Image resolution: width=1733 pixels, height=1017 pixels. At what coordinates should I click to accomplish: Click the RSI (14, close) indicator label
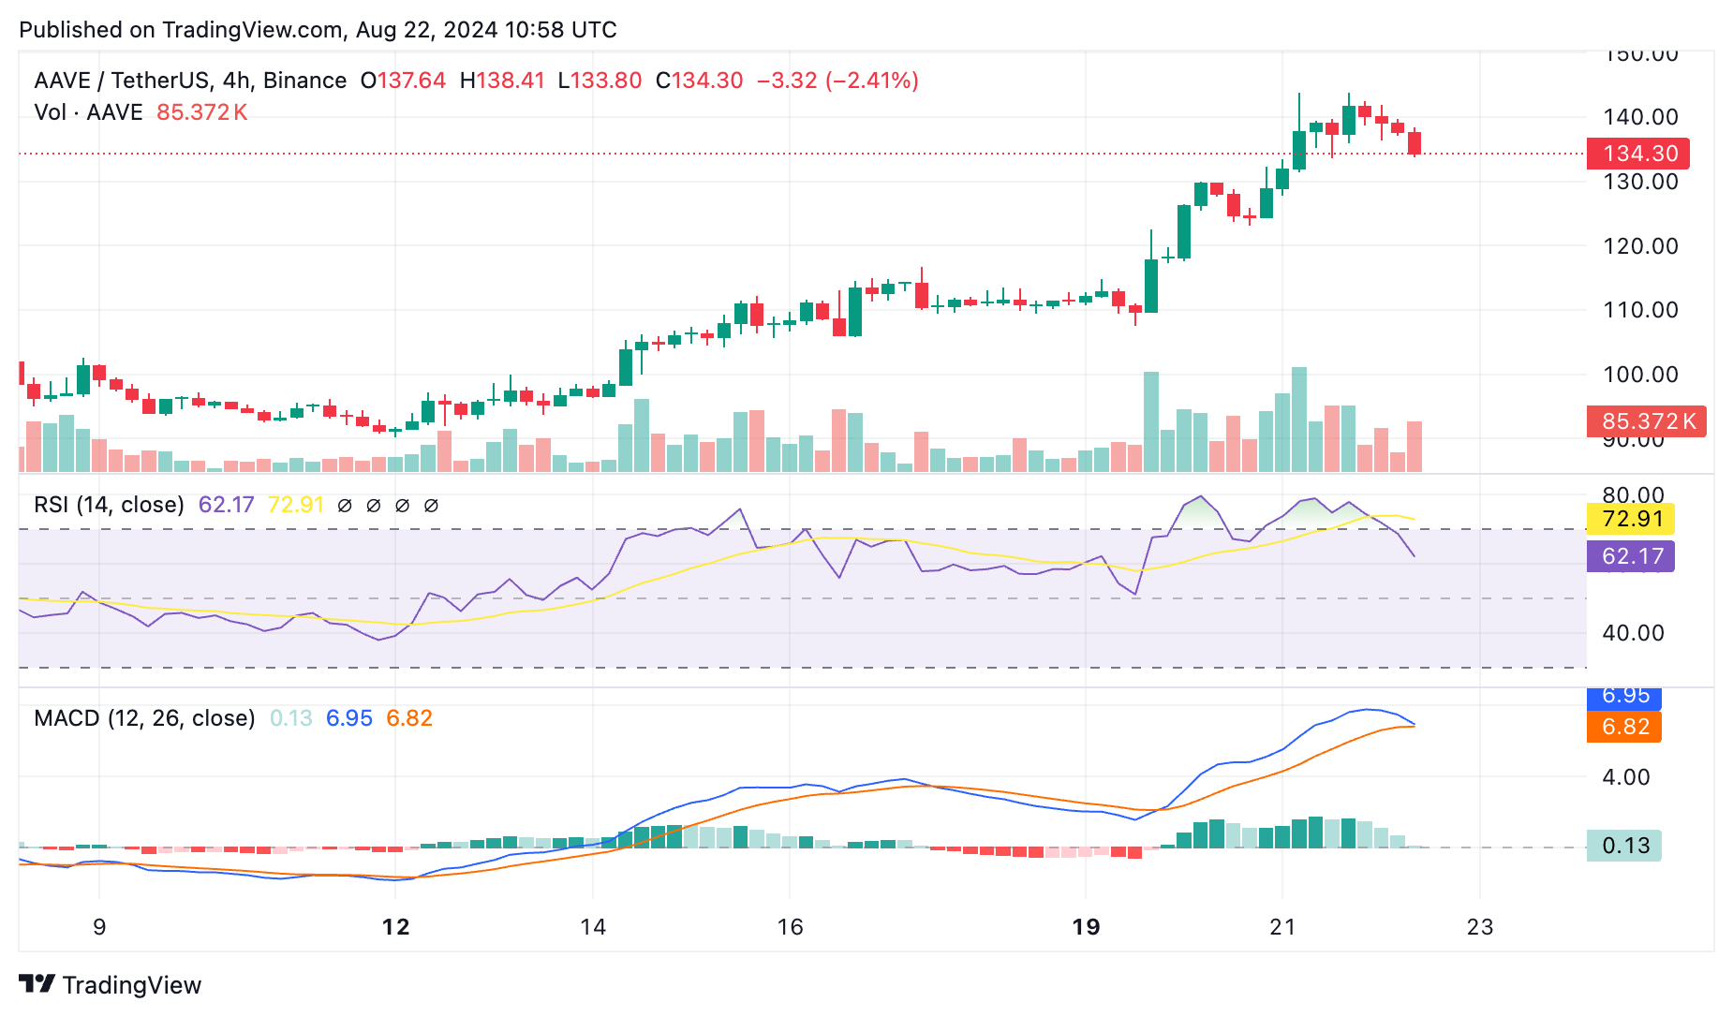(109, 505)
